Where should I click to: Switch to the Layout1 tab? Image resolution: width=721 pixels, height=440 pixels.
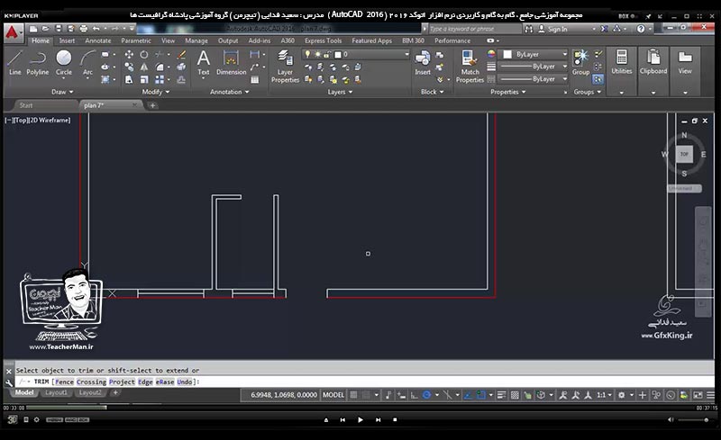pos(56,392)
